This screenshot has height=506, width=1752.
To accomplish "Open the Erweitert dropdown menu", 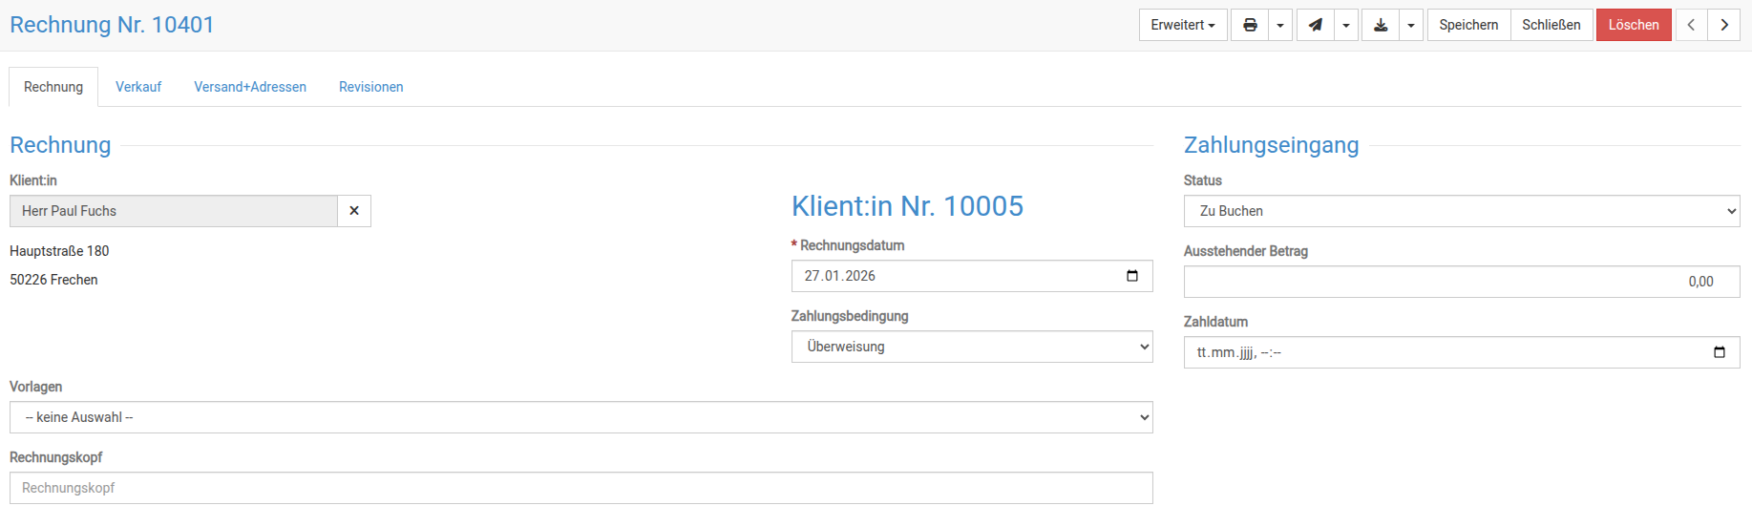I will click(x=1182, y=25).
